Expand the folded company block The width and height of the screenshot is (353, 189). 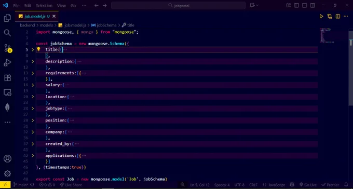click(x=33, y=132)
